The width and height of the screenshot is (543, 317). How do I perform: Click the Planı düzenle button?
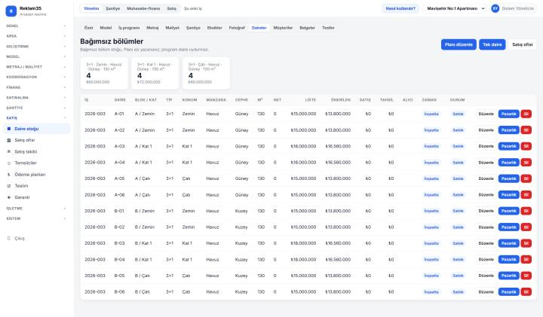(x=459, y=44)
